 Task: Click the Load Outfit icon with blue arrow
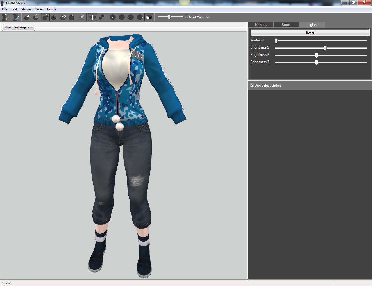(x=16, y=17)
